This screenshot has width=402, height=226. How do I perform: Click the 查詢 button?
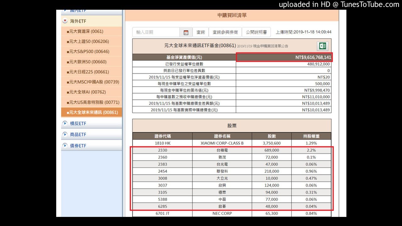click(x=201, y=32)
